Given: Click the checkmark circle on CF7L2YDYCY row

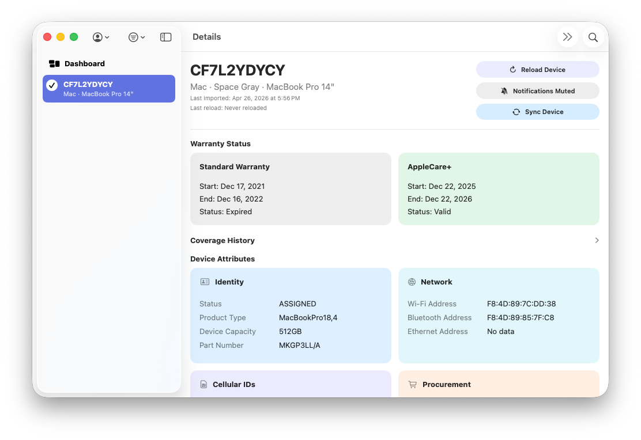Looking at the screenshot, I should 52,85.
